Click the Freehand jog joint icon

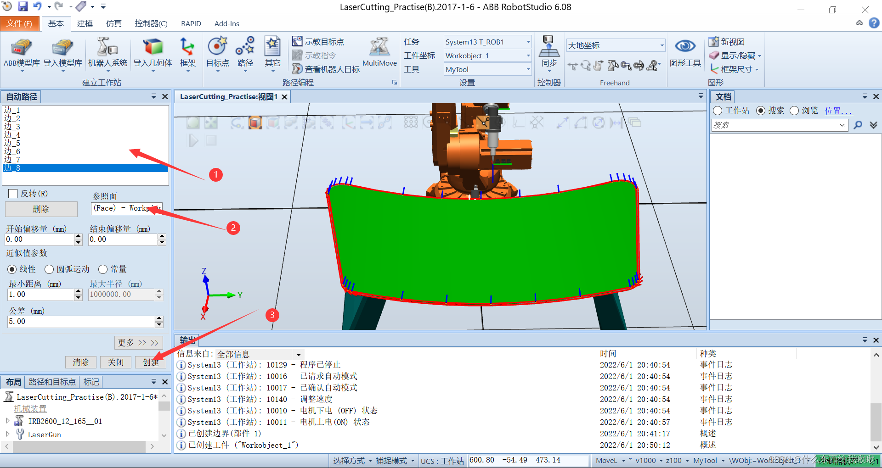coord(613,66)
